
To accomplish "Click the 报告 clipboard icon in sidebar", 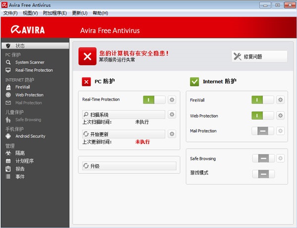I will click(x=8, y=169).
